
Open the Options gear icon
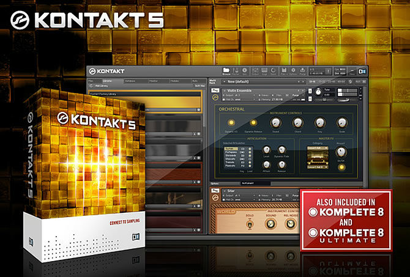tap(293, 71)
